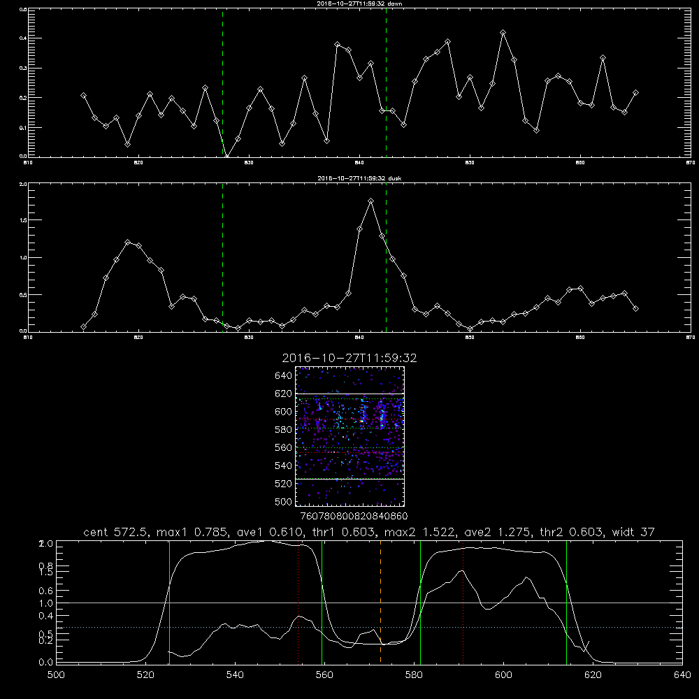The width and height of the screenshot is (699, 699).
Task: Click the dusk plot title '2016-10-27T11:59:32 dusk'
Action: (359, 178)
